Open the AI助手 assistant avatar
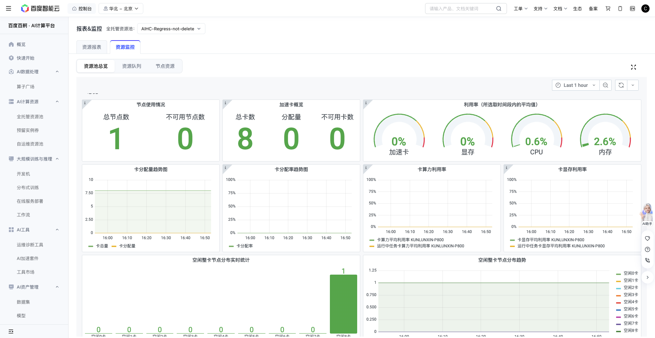The image size is (655, 338). point(647,214)
